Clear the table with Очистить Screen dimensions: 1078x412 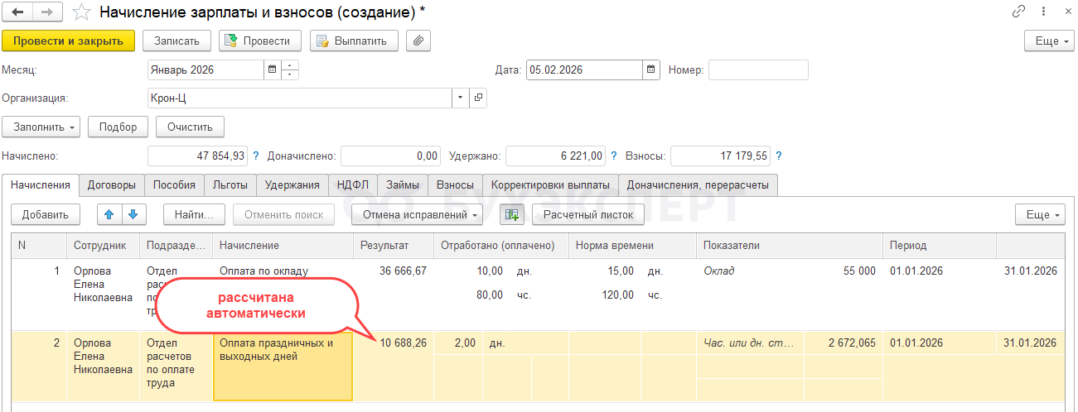(x=190, y=127)
